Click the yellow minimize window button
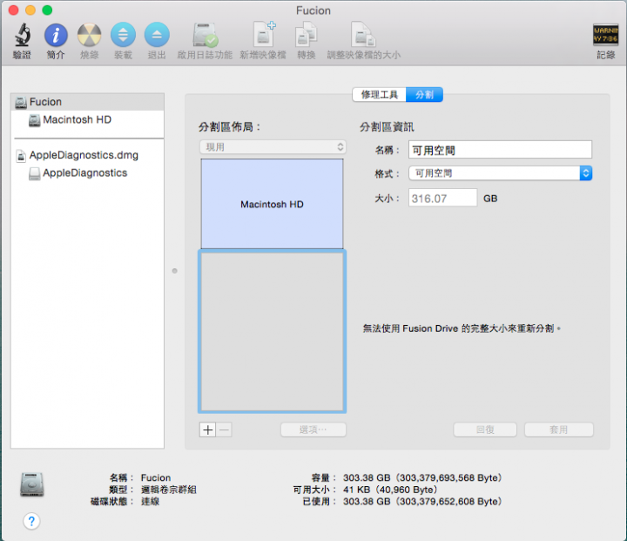 pyautogui.click(x=30, y=10)
